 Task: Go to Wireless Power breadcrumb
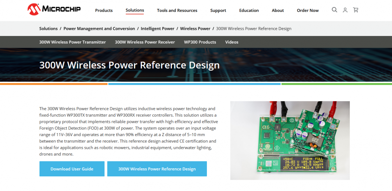tap(195, 28)
